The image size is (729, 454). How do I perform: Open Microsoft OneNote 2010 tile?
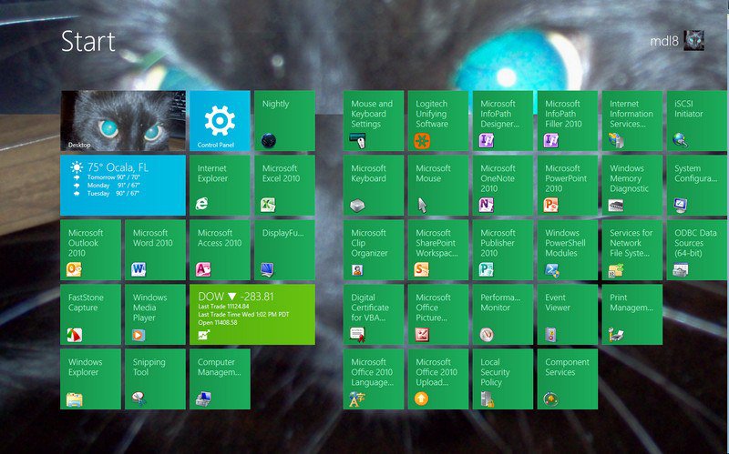coord(502,186)
